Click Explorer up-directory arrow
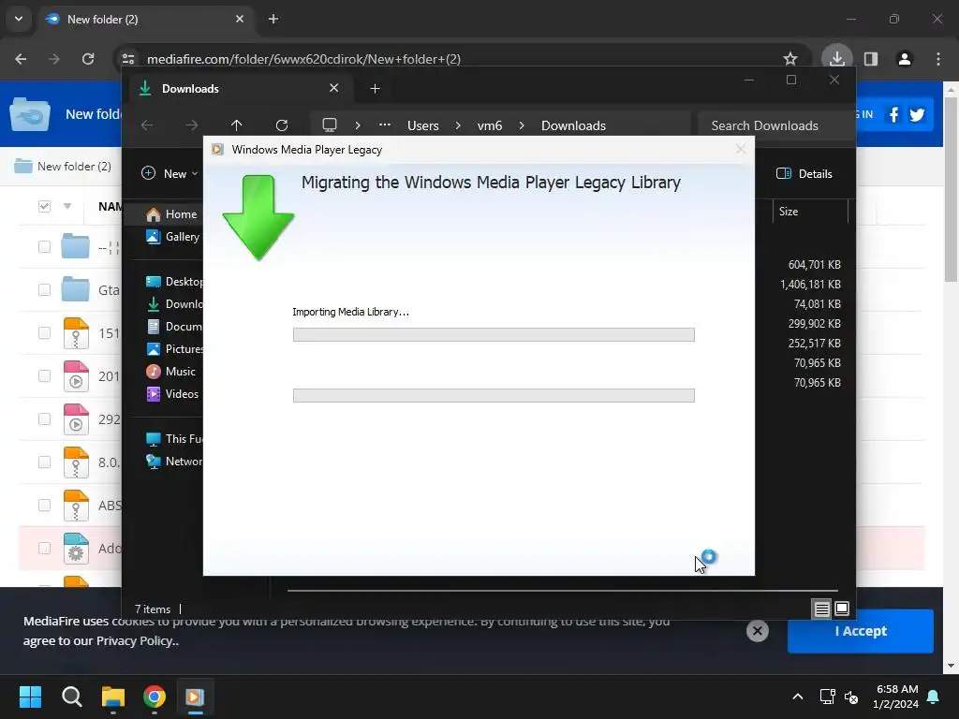Screen dimensions: 959x719 click(237, 125)
